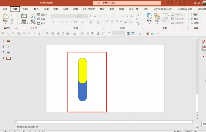Click the Bullets list icon
This screenshot has width=206, height=132.
point(108,16)
